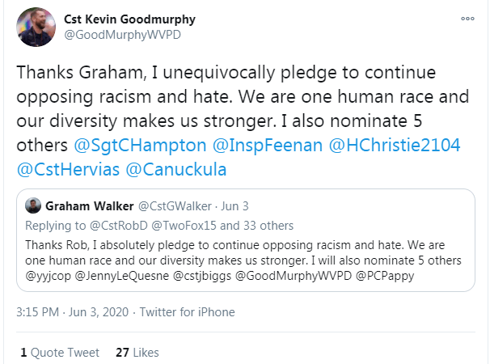Open the Twitter for iPhone source link
Viewport: 490px width, 364px height.
coord(188,312)
